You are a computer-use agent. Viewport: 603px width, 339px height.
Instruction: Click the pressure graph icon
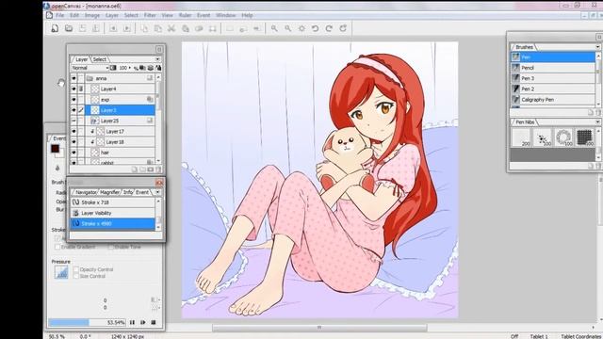(x=61, y=272)
